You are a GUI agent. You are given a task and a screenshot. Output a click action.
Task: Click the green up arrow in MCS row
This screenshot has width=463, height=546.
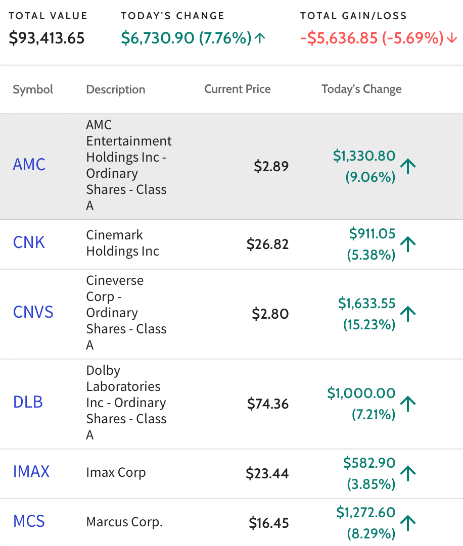[x=408, y=523]
